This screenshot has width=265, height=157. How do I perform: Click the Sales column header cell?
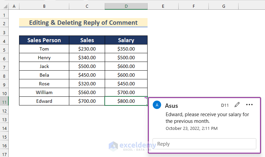coord(87,40)
